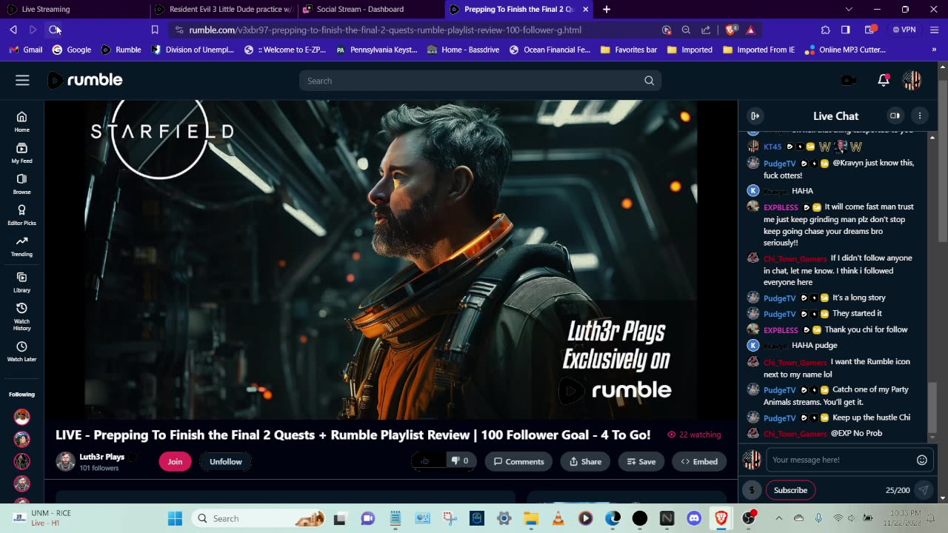Open Trending in the sidebar

click(21, 247)
